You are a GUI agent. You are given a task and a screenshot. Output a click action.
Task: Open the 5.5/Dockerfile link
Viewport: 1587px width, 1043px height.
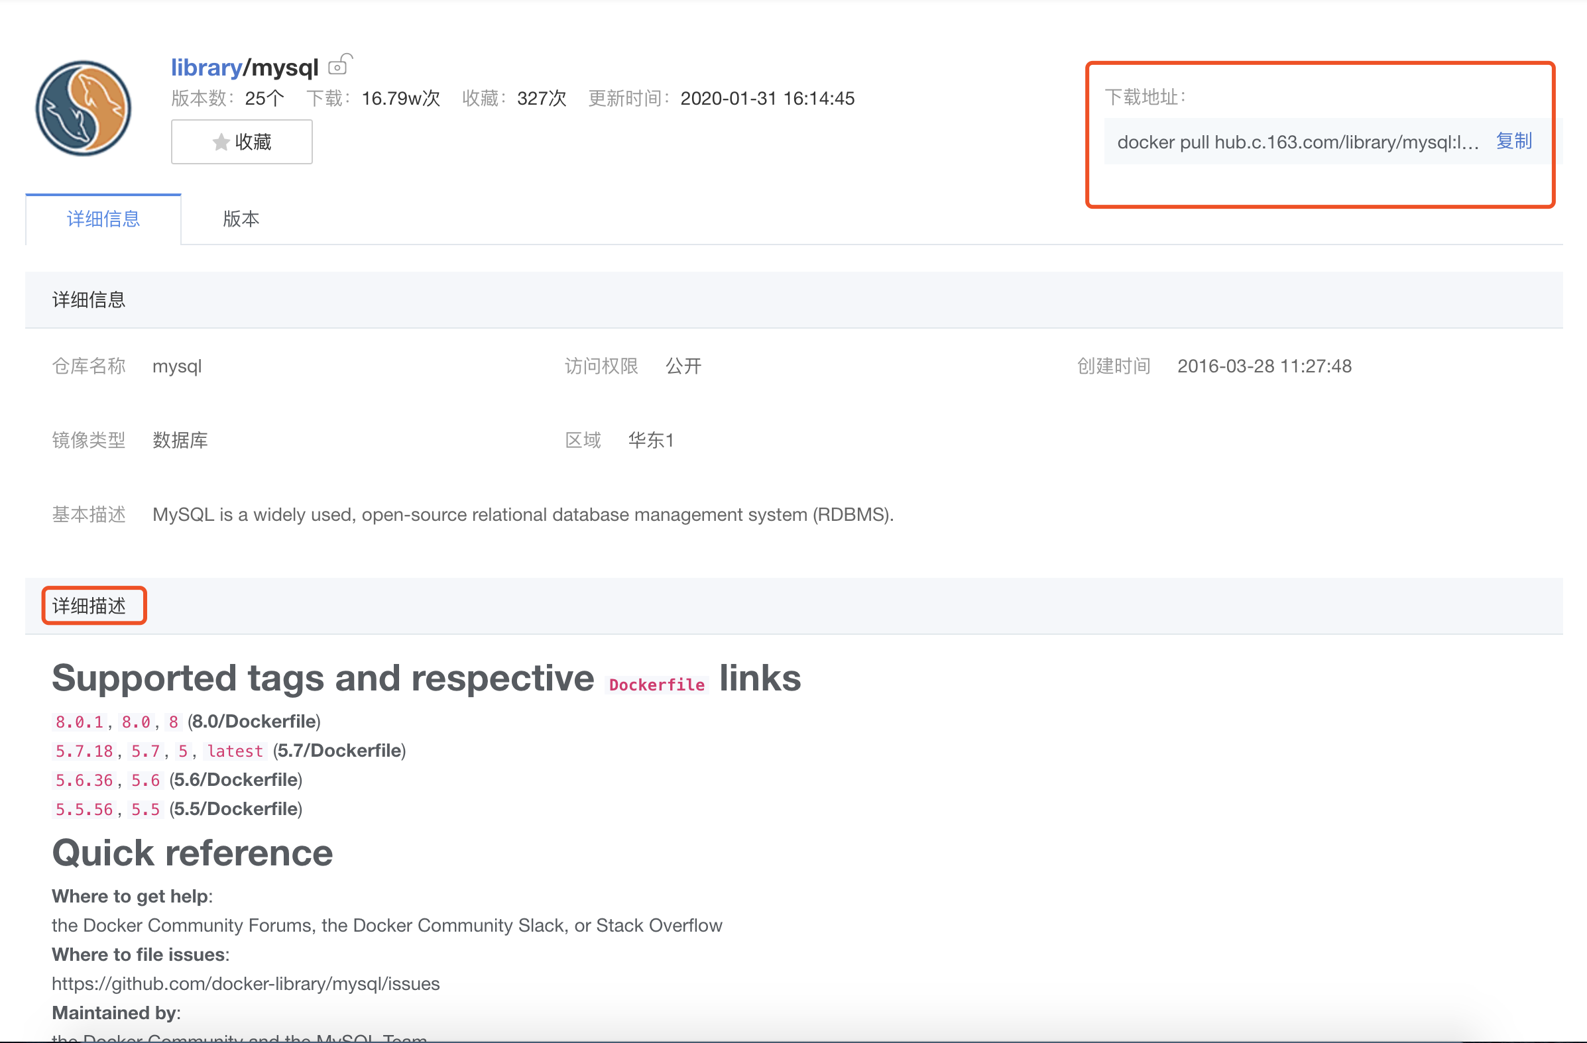(x=236, y=809)
